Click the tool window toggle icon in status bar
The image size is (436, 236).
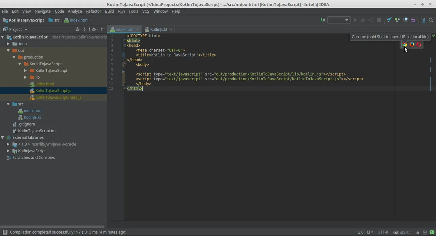5,232
